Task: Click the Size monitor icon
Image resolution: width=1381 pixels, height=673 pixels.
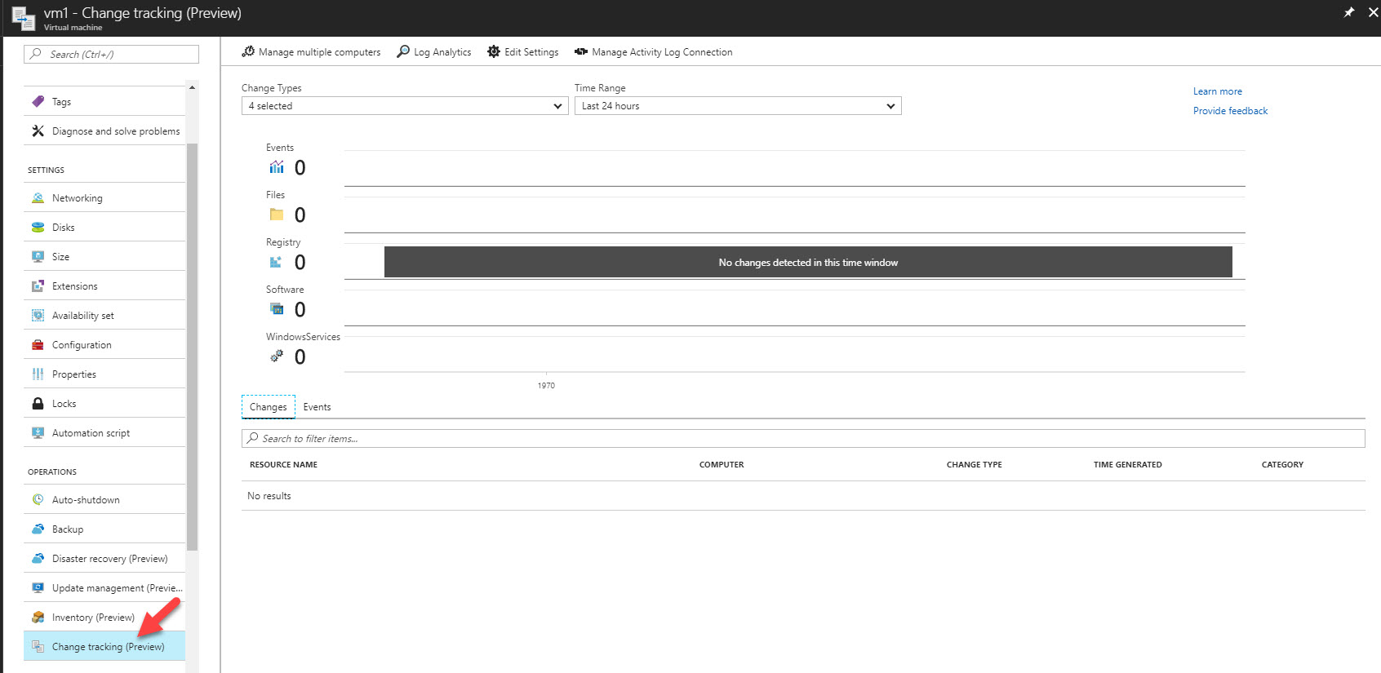Action: tap(38, 256)
